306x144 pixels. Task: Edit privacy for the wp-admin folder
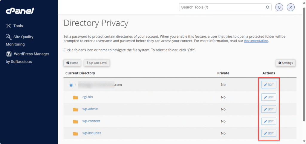pos(268,109)
